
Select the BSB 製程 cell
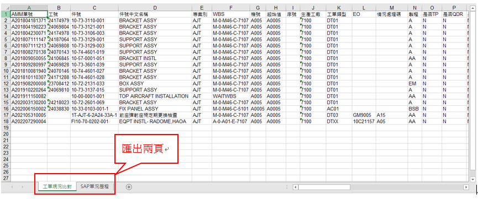pyautogui.click(x=415, y=109)
